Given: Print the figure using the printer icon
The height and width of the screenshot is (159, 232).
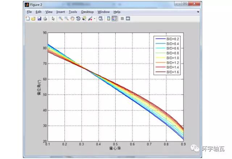Looking at the screenshot, I should tap(45, 18).
